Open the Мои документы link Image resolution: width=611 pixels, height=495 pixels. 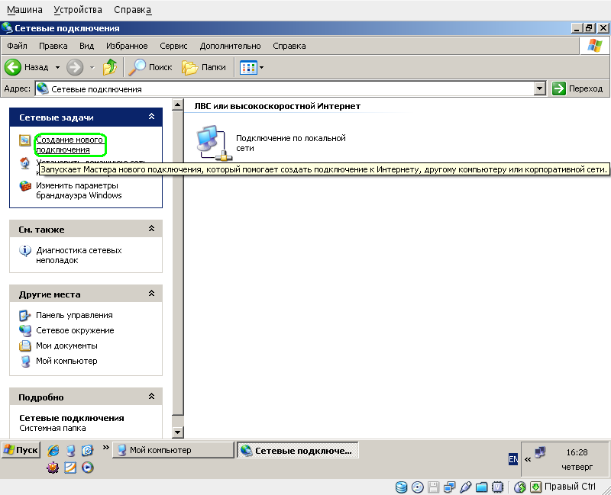click(x=66, y=346)
